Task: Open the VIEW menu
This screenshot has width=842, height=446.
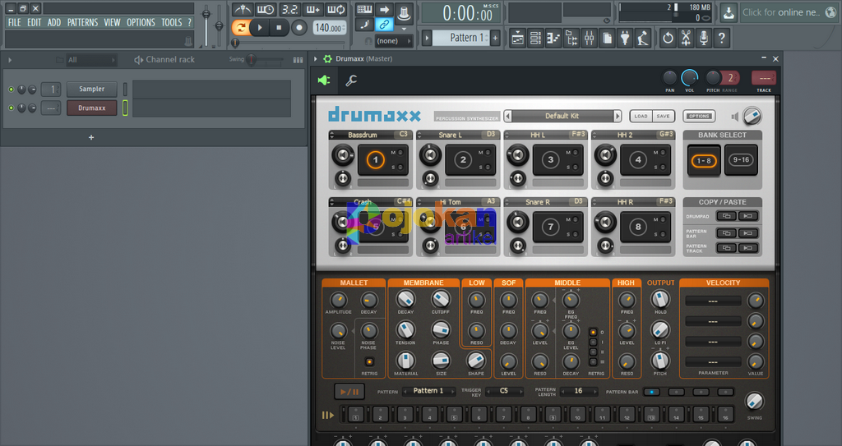Action: coord(112,22)
